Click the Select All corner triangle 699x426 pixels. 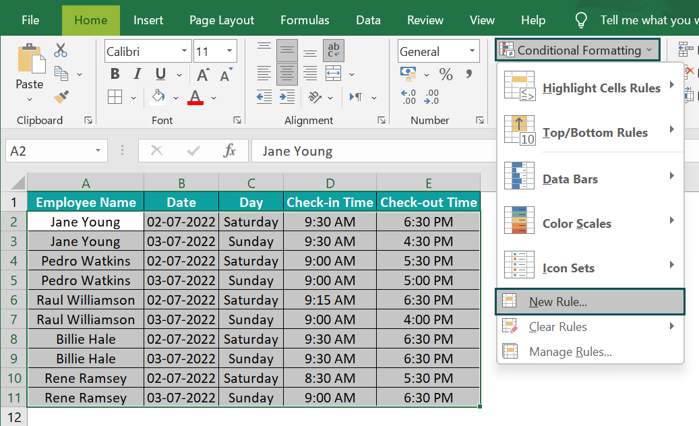[x=18, y=183]
